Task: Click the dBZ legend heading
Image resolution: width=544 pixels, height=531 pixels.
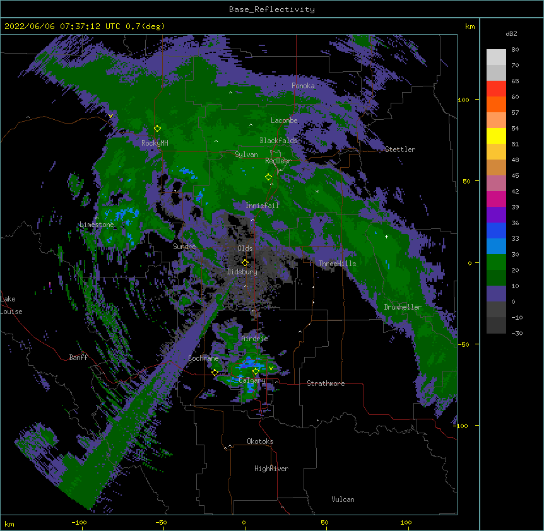Action: tap(511, 33)
